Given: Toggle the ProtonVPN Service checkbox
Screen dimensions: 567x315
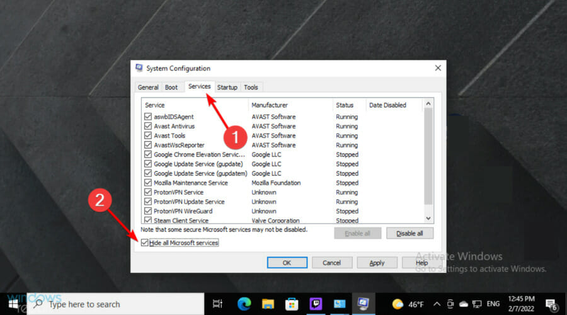Looking at the screenshot, I should click(x=147, y=192).
